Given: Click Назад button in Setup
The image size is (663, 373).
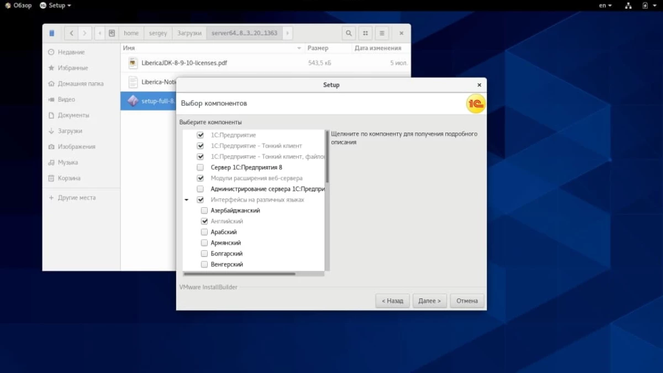Looking at the screenshot, I should [x=393, y=301].
